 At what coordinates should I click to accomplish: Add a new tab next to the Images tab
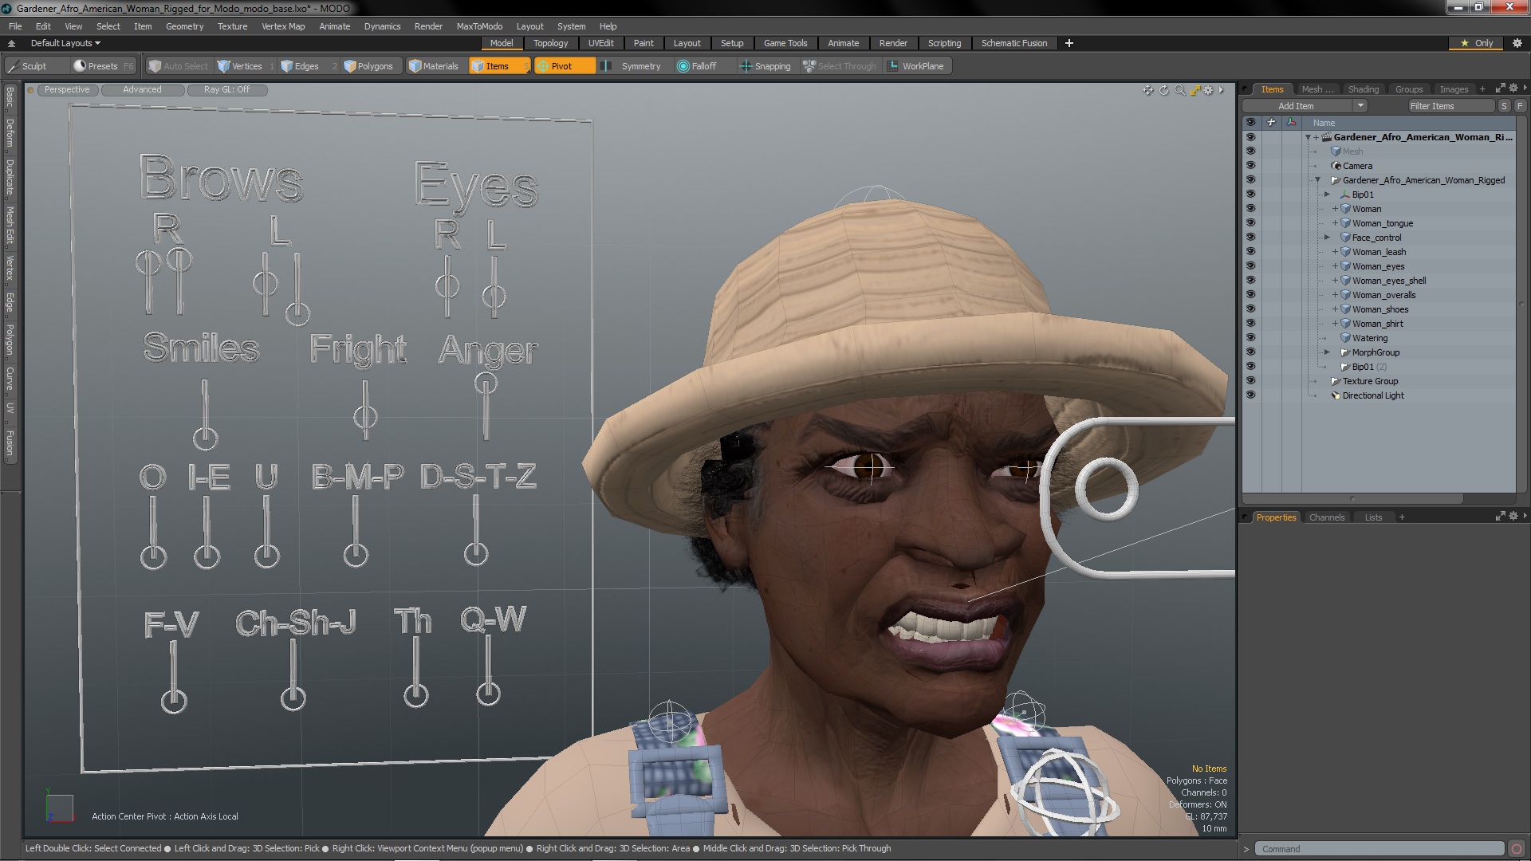tap(1482, 89)
